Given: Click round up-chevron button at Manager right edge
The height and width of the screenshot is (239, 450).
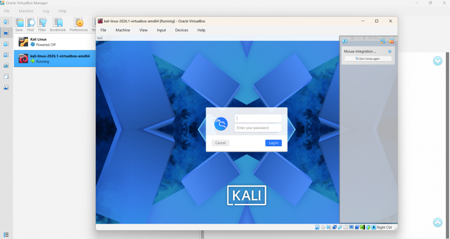Looking at the screenshot, I should click(438, 222).
